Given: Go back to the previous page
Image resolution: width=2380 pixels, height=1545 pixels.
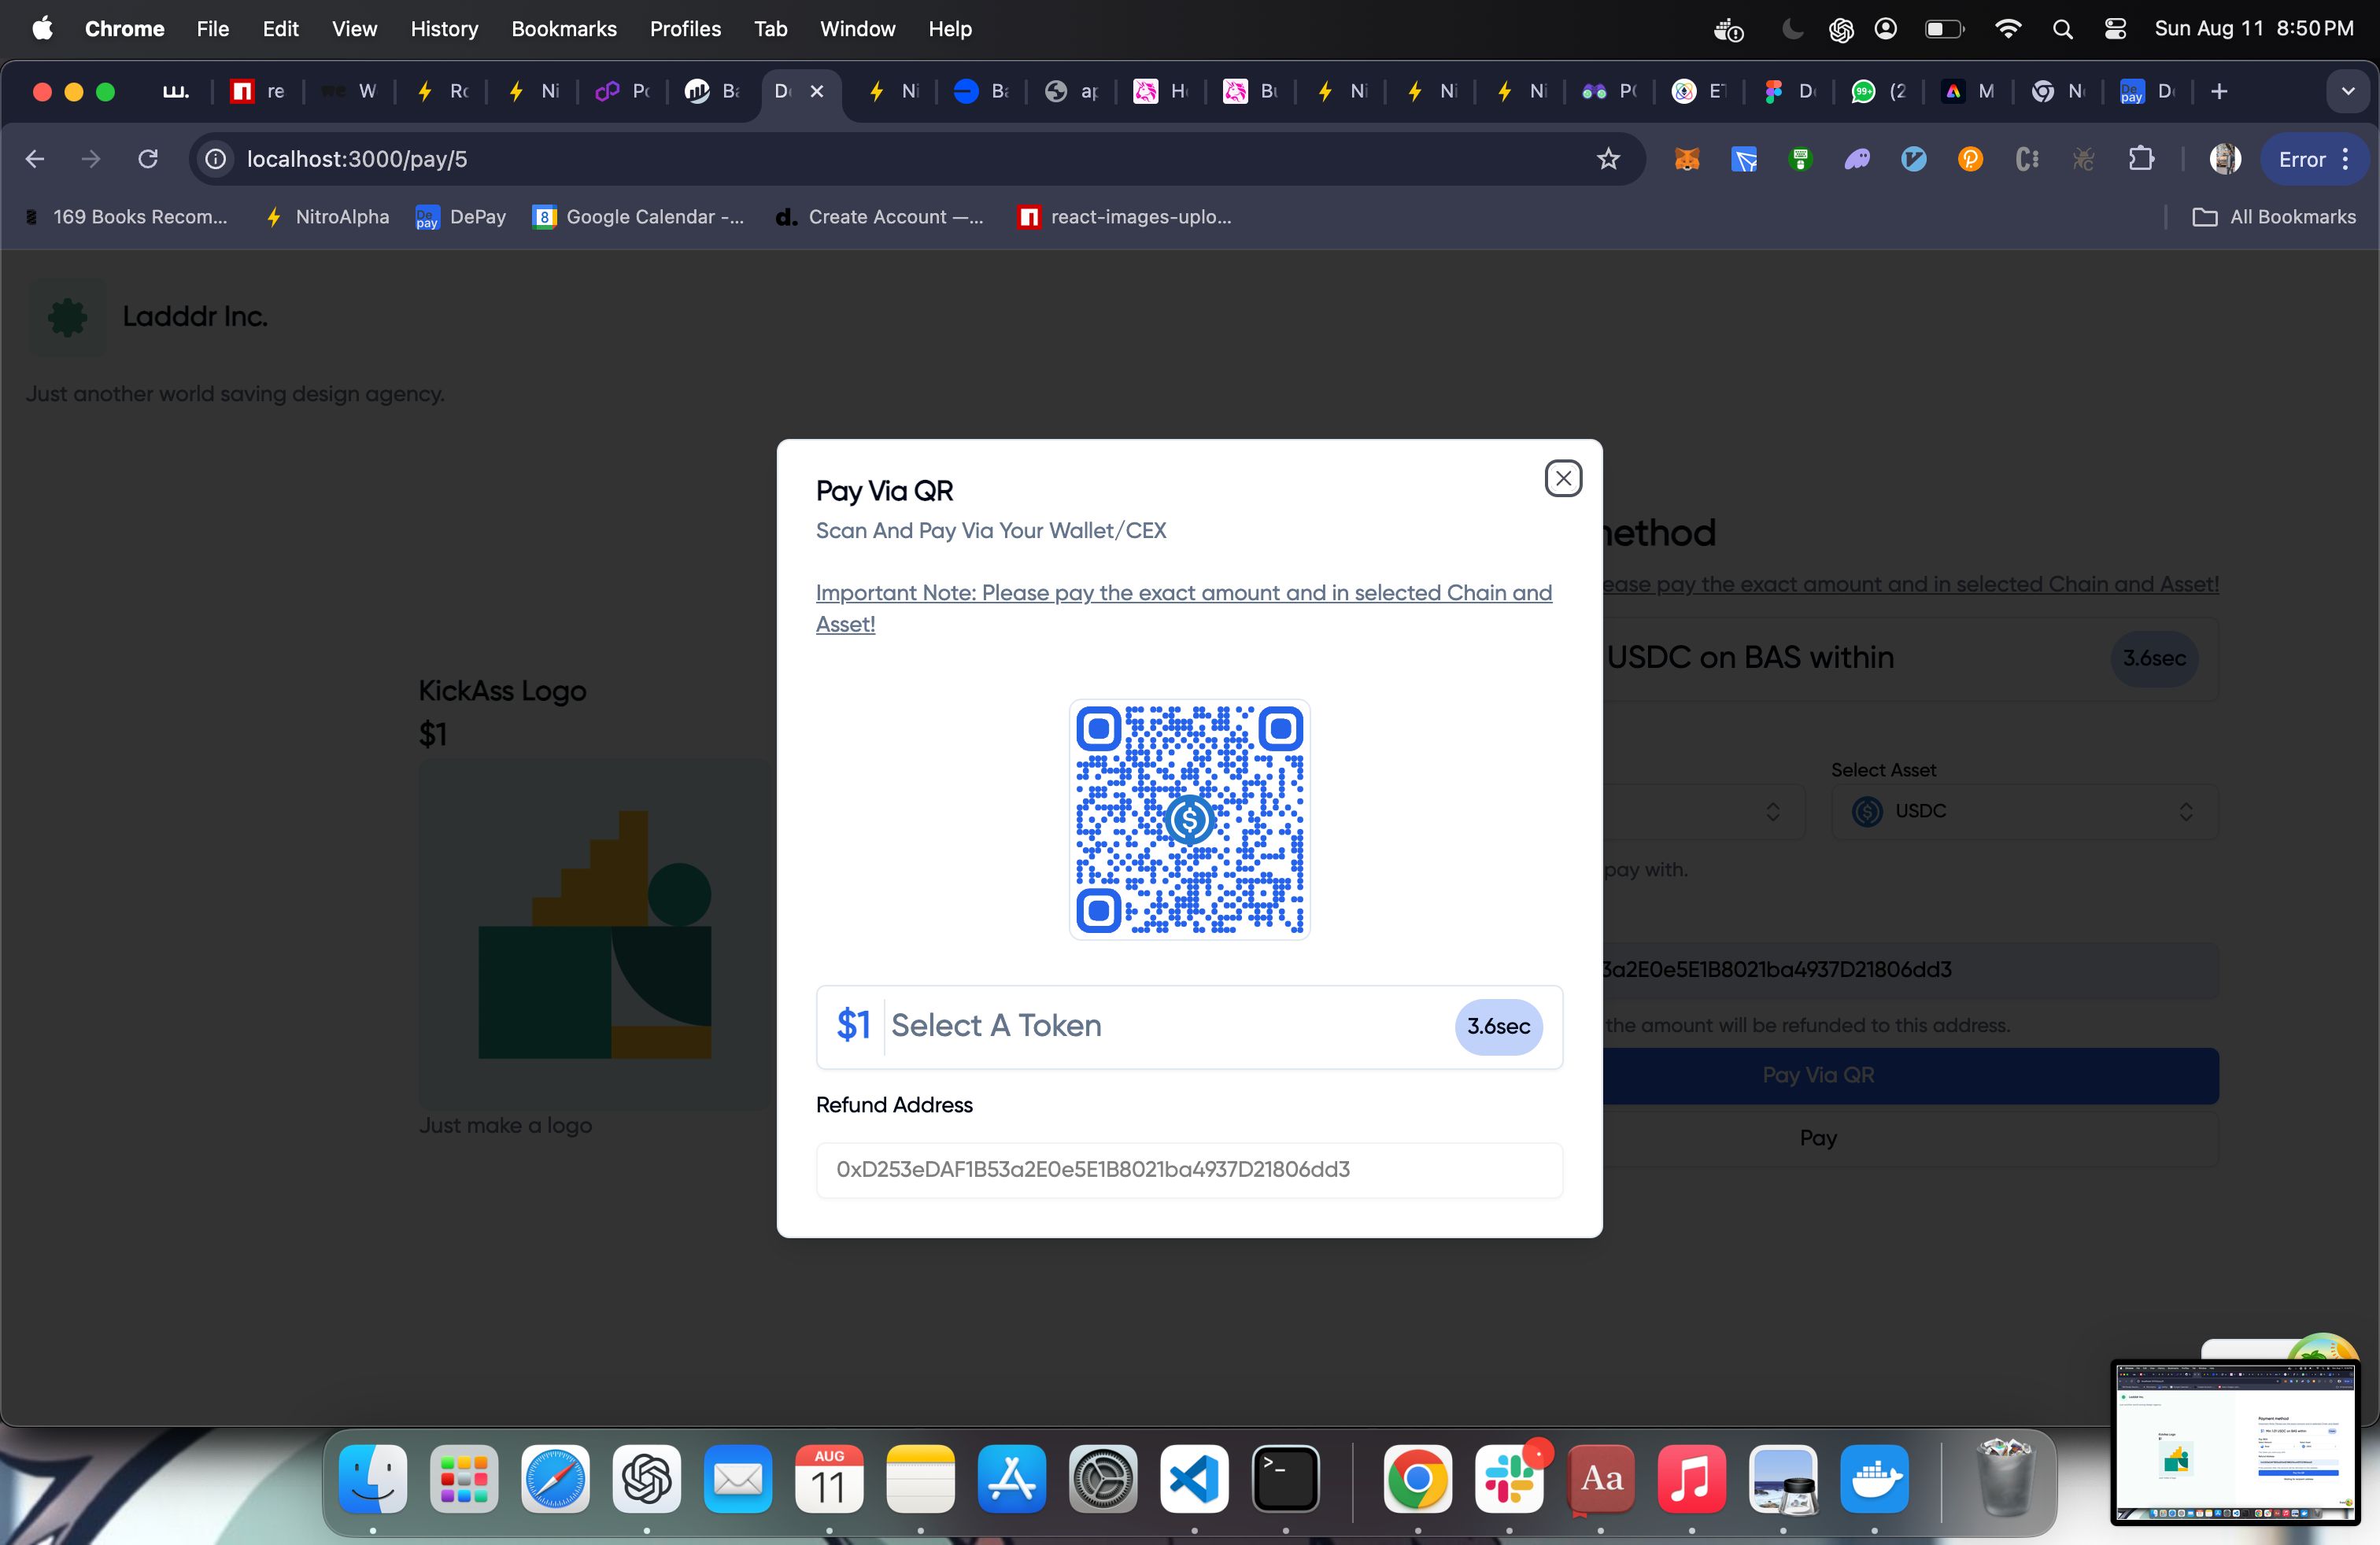Looking at the screenshot, I should pos(35,159).
